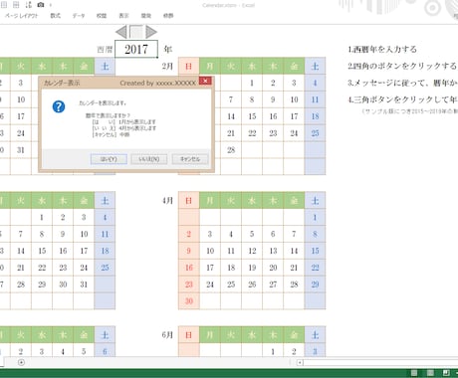The image size is (458, 378).
Task: Select April 29 Saturday cell
Action: click(315, 284)
